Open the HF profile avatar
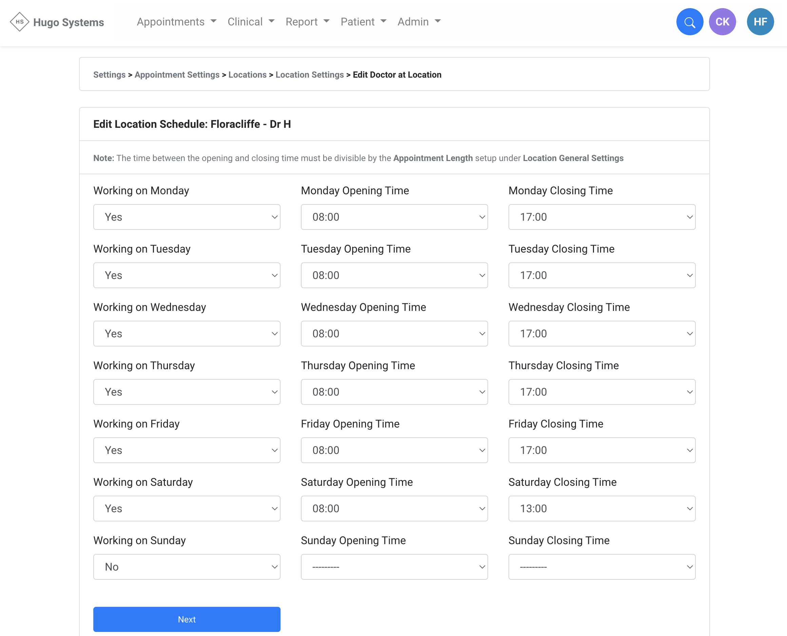787x636 pixels. point(760,22)
